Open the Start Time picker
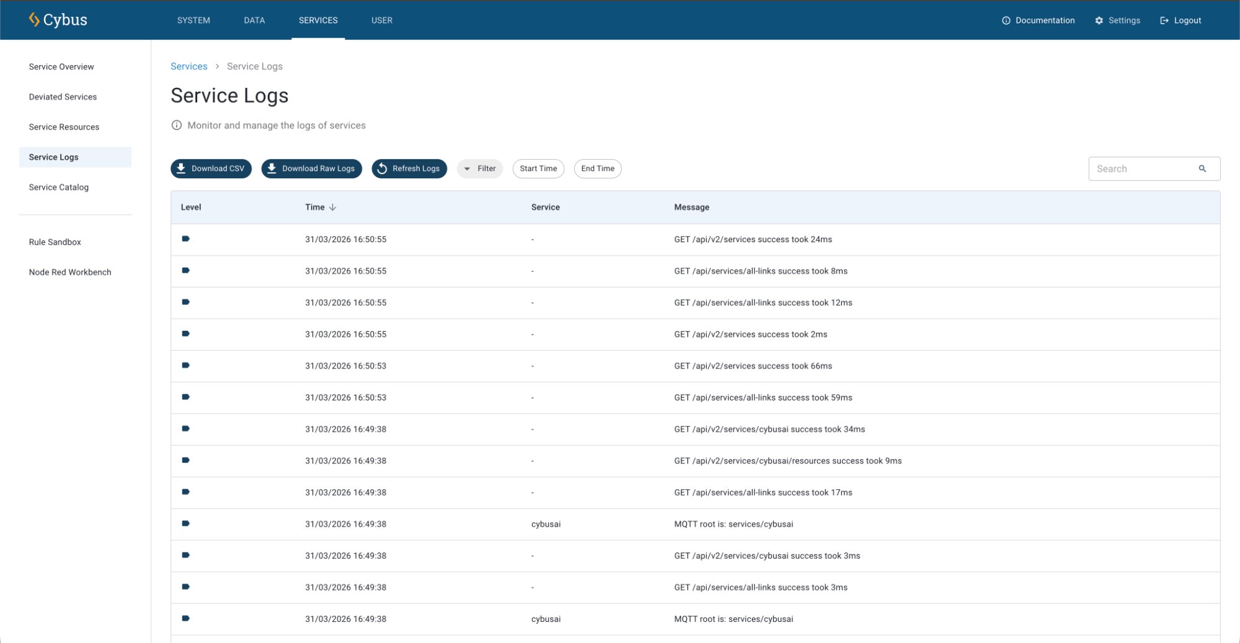The width and height of the screenshot is (1240, 643). (538, 168)
